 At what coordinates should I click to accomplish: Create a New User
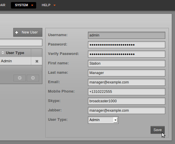28,32
